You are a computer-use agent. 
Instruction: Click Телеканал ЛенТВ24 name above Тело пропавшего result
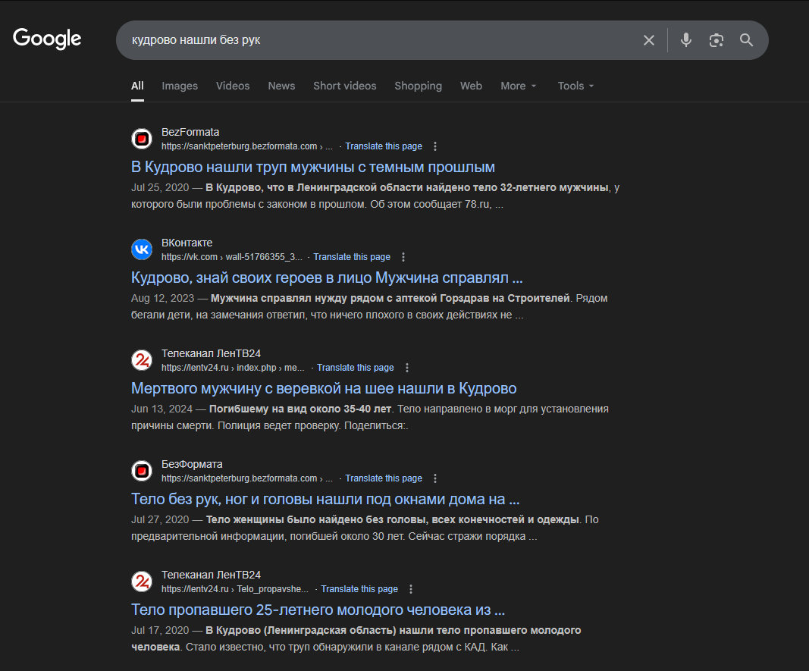click(211, 575)
